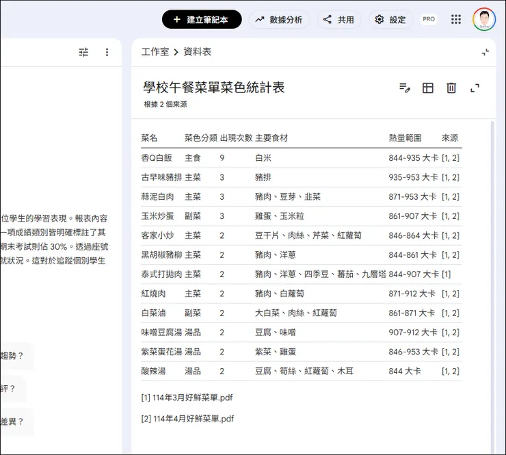Click the 844 大卡 cell of 酸辣湯
Screen dimensions: 506x455
click(x=405, y=371)
